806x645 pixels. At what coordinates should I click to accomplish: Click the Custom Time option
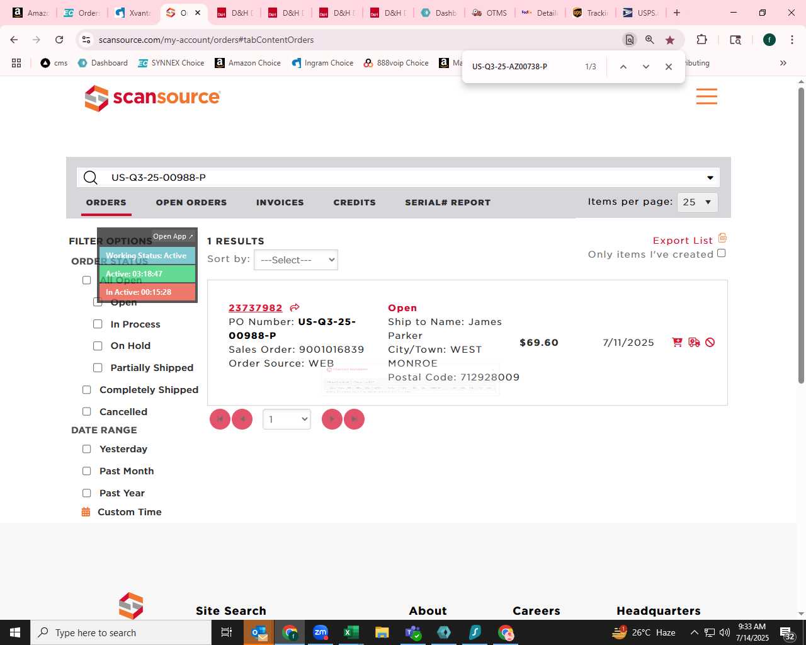[x=130, y=512]
